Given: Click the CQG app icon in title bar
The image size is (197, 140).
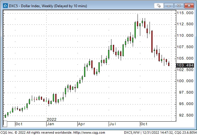Looking at the screenshot, I should pyautogui.click(x=5, y=6).
